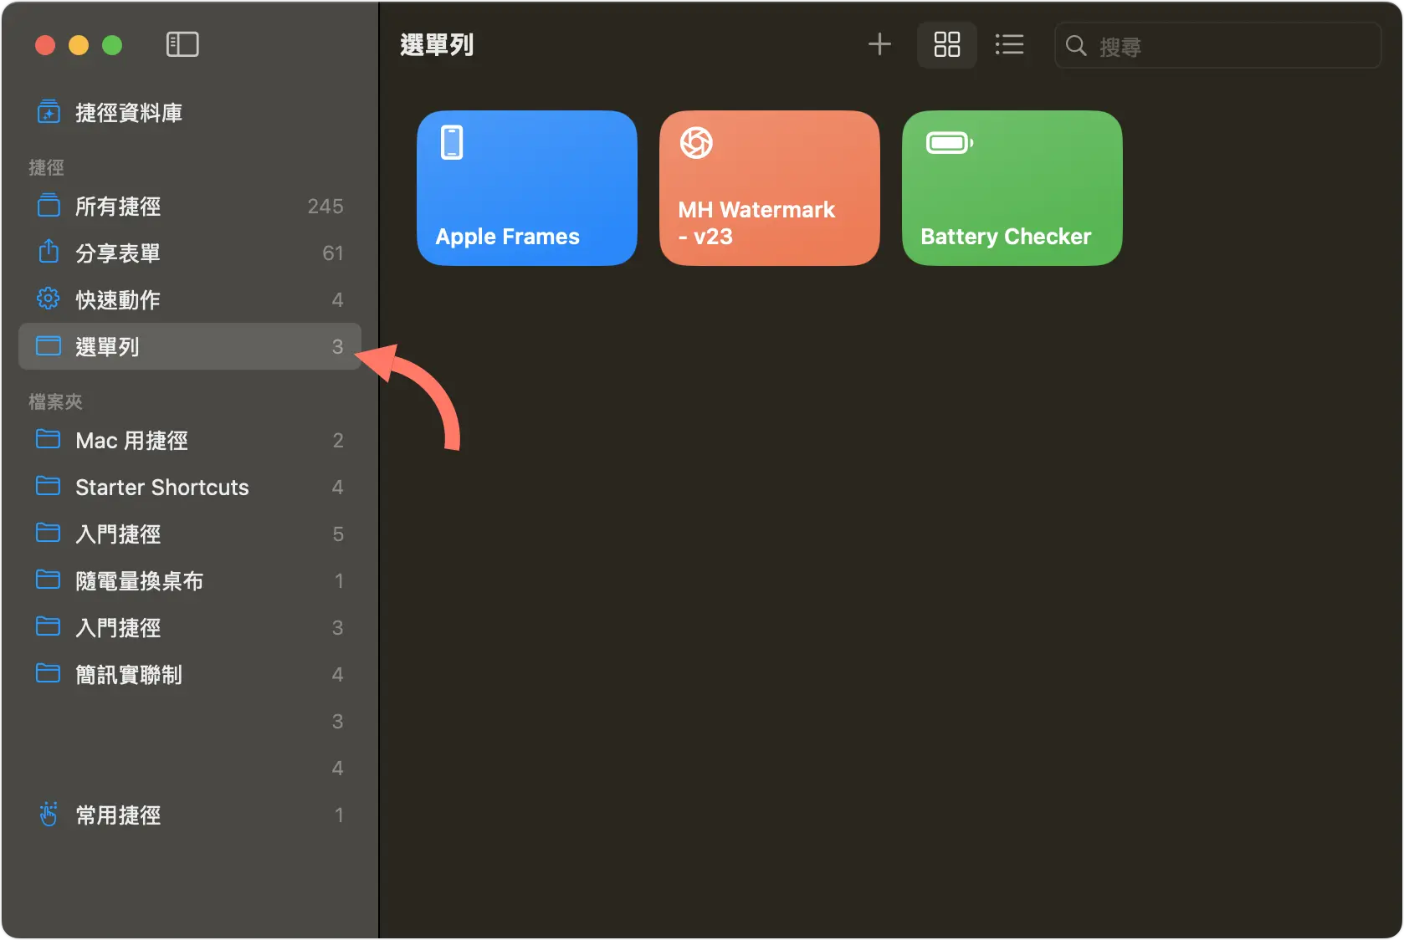
Task: Click the phone icon on Apple Frames
Action: point(452,142)
